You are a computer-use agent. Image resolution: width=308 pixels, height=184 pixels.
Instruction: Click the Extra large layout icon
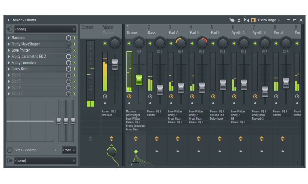pyautogui.click(x=254, y=20)
